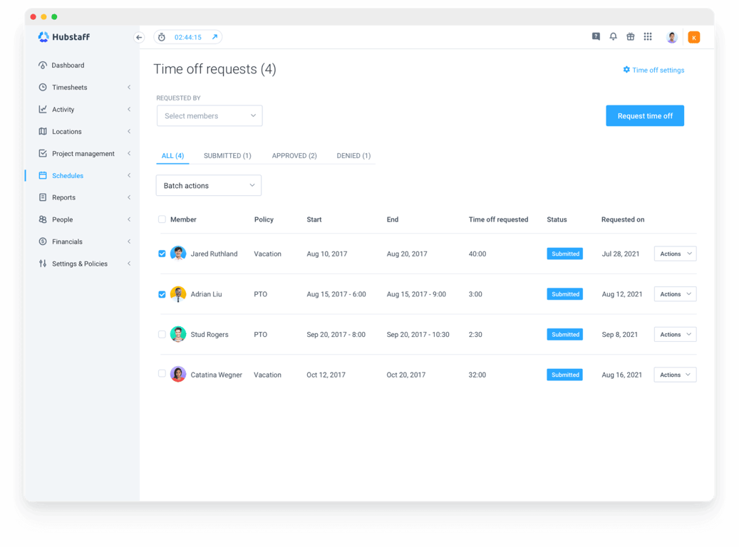
Task: Click the Stud Rogers member name
Action: point(210,335)
